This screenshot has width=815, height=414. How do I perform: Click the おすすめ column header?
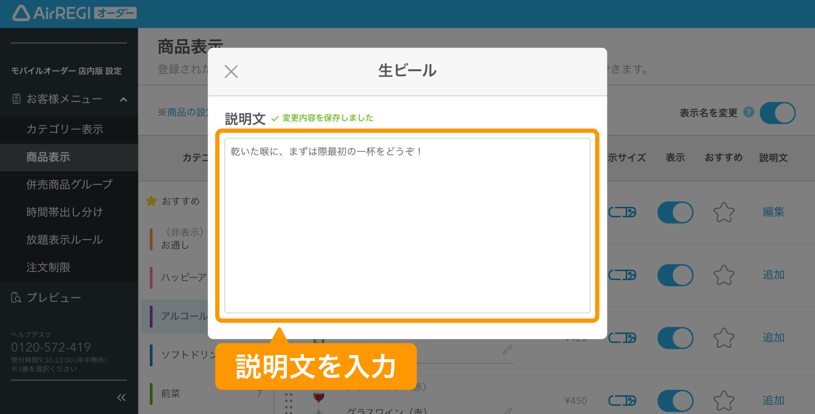click(x=724, y=157)
